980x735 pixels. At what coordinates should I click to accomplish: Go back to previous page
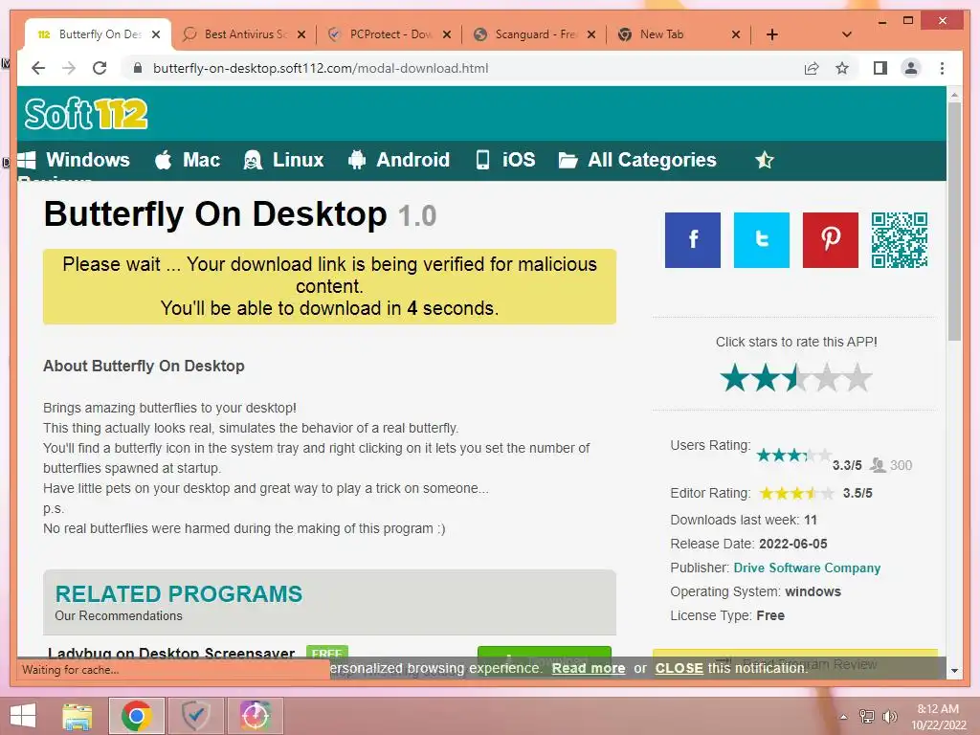(x=38, y=68)
